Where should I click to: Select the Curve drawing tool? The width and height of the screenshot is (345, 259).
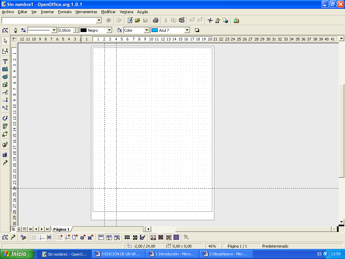5,92
